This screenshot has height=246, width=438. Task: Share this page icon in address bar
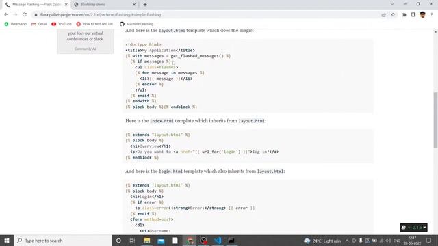383,15
